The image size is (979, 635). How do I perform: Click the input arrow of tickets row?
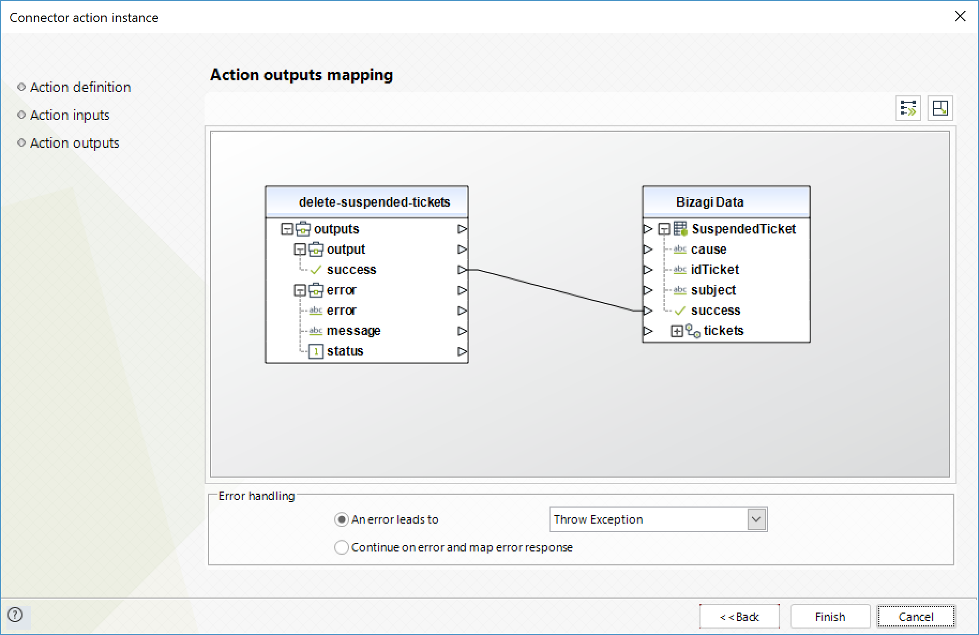[648, 331]
